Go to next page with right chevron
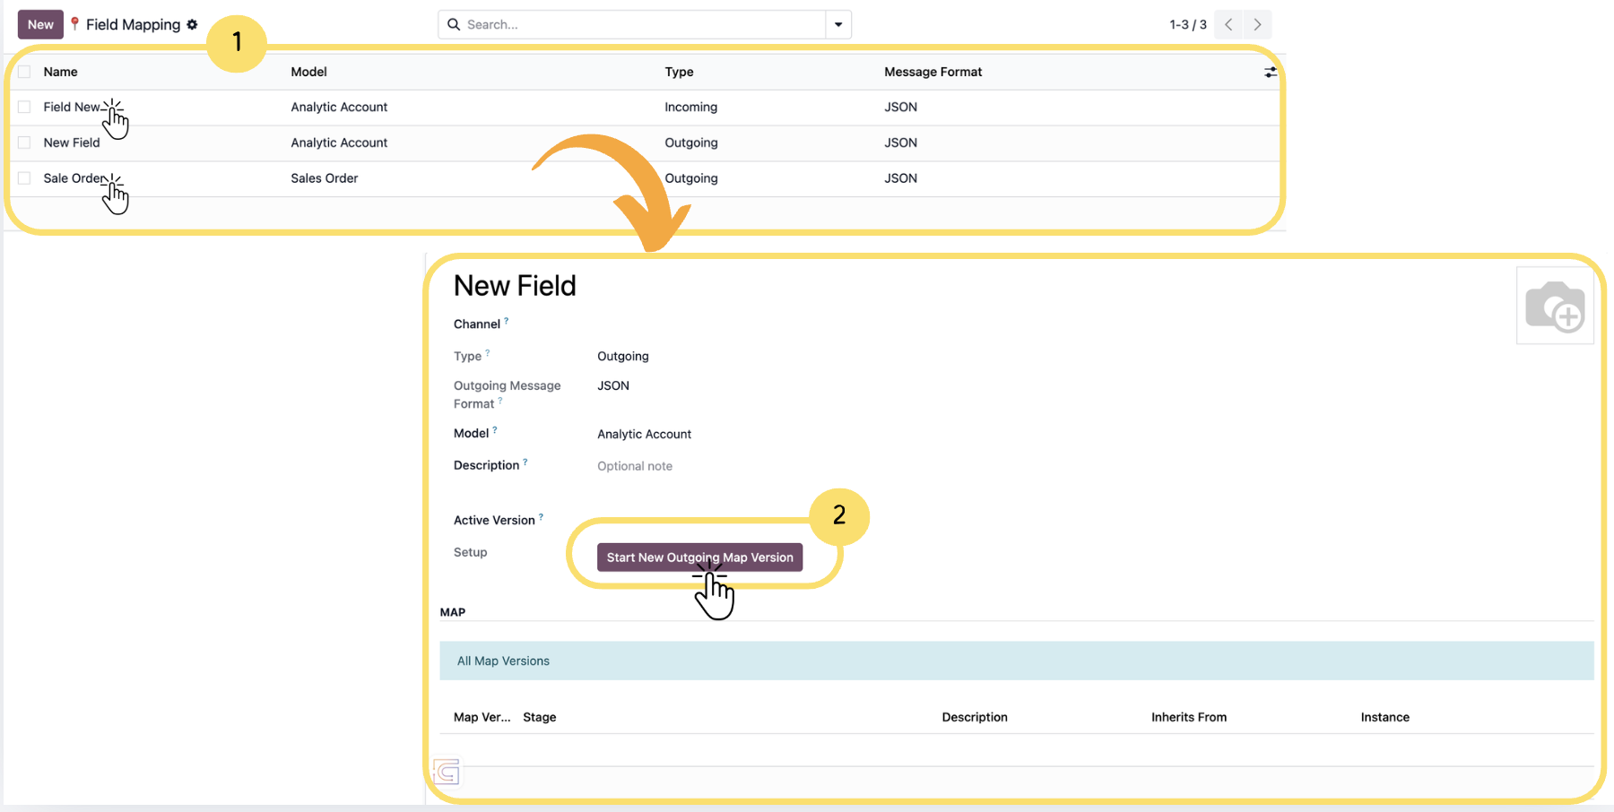 (1257, 24)
